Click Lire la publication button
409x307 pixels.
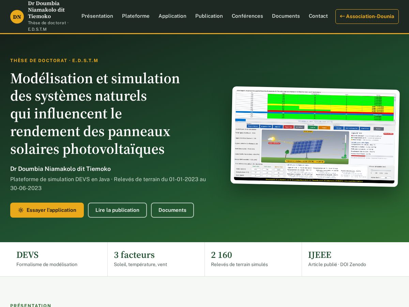point(117,210)
